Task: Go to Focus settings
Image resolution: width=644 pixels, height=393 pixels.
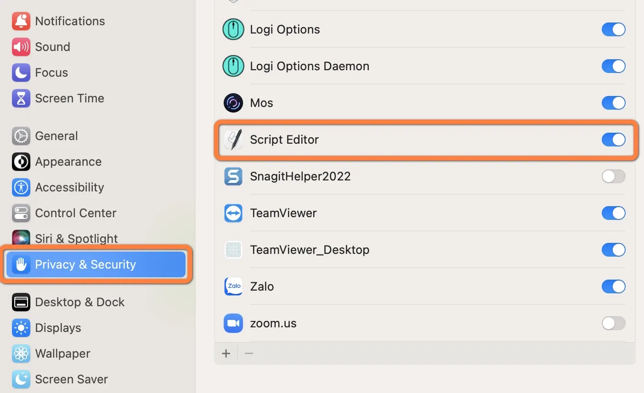Action: click(x=51, y=73)
